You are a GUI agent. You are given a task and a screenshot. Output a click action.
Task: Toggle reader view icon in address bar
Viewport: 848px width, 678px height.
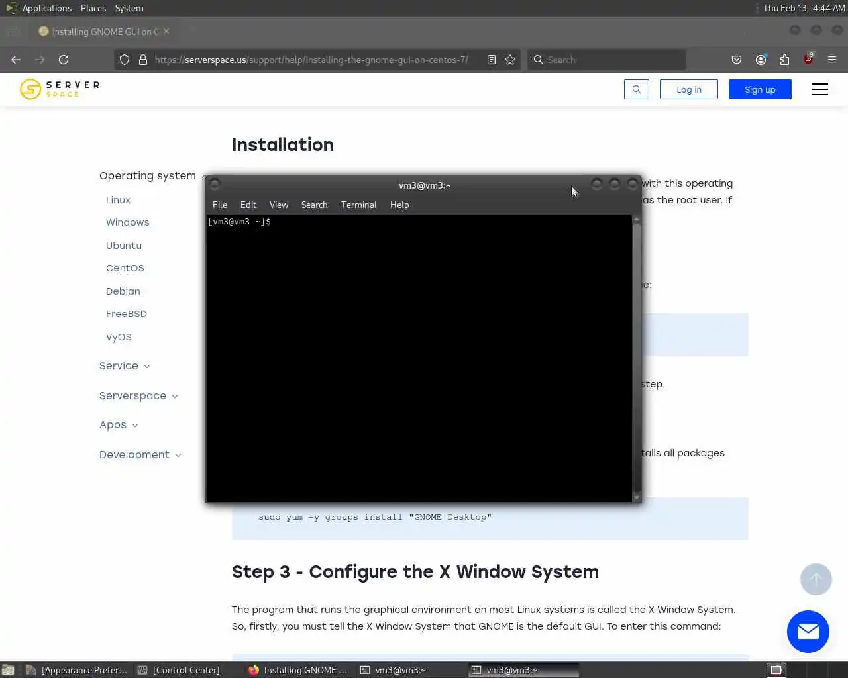492,60
